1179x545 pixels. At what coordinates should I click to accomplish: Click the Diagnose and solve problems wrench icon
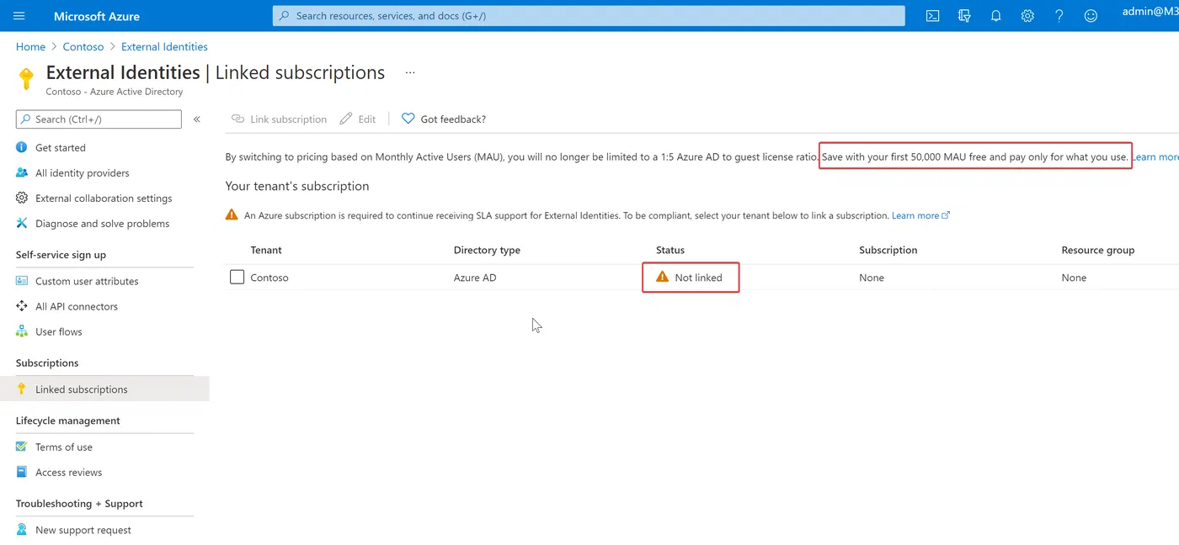(22, 223)
